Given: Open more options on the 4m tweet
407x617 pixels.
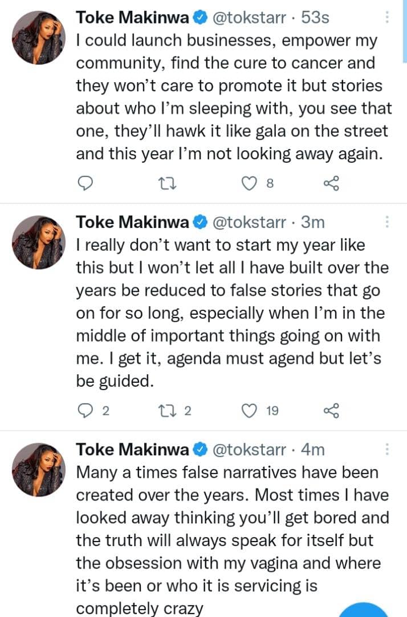Looking at the screenshot, I should [x=388, y=450].
